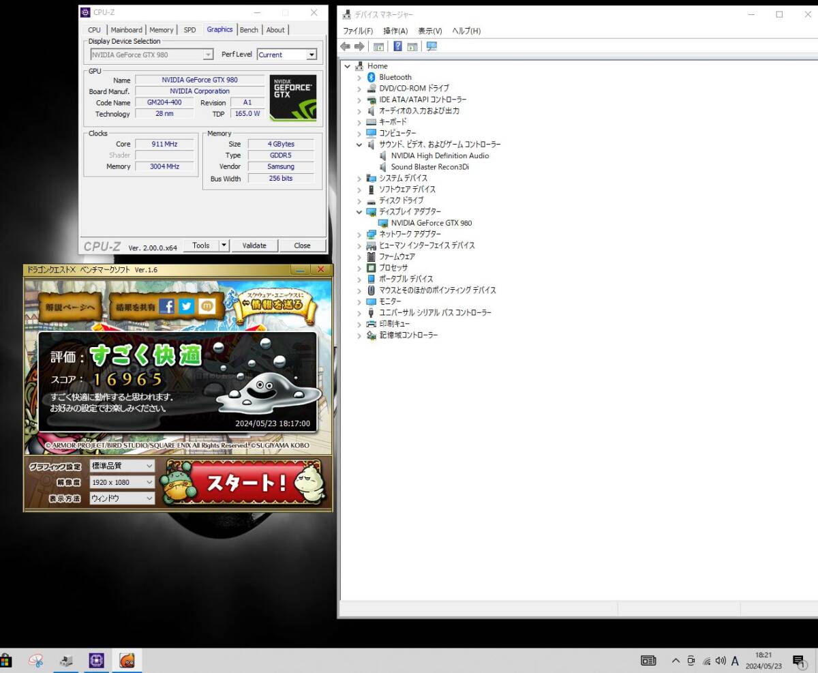Open the グラフィック設定 quality dropdown
The width and height of the screenshot is (818, 673).
[x=122, y=466]
